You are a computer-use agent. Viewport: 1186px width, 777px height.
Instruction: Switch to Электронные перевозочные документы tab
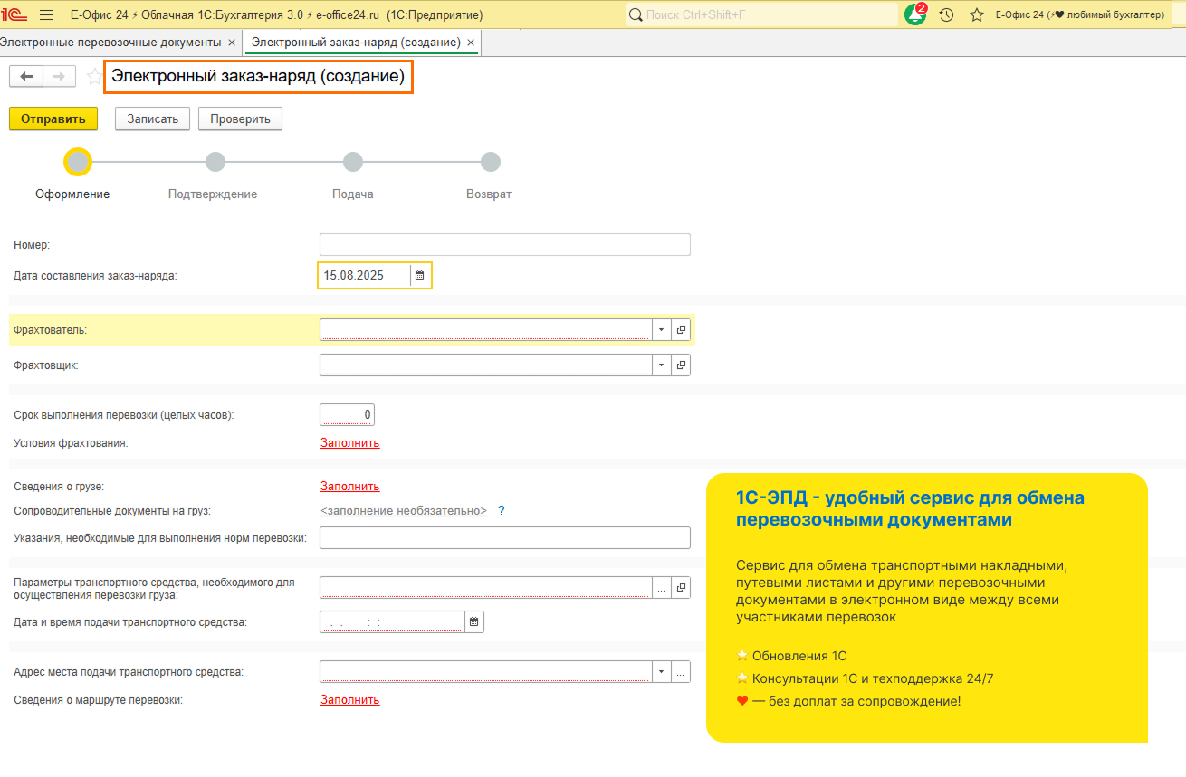[x=110, y=43]
